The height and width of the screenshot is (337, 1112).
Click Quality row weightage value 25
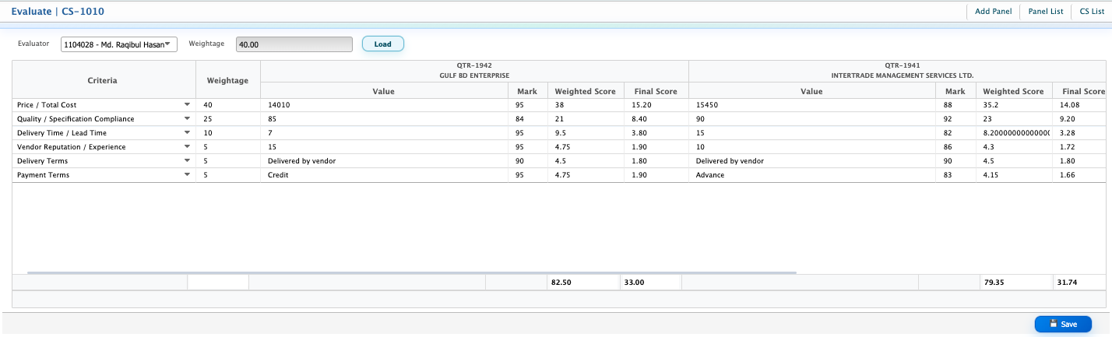click(227, 118)
